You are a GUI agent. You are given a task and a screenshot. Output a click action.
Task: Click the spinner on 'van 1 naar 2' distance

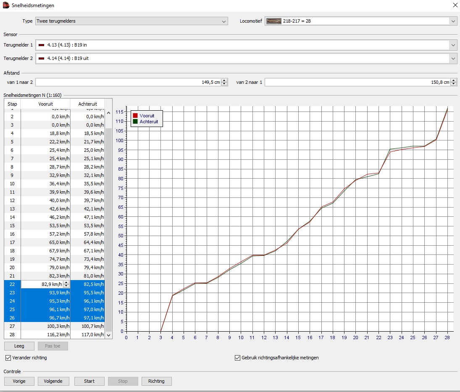224,82
